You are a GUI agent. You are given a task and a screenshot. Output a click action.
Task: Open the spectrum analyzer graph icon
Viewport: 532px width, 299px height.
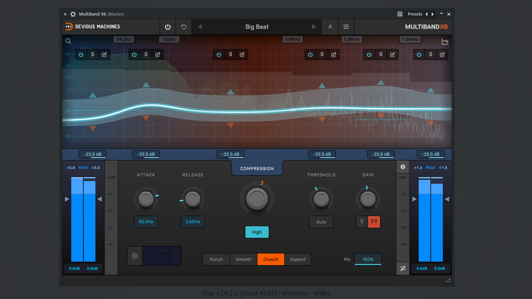(x=445, y=42)
